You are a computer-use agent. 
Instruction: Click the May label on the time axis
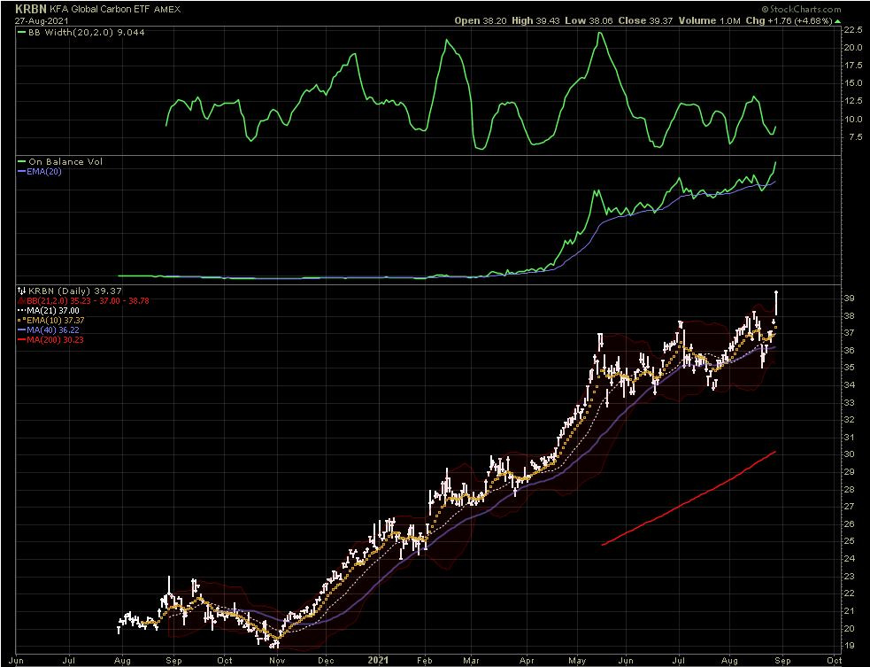(578, 660)
